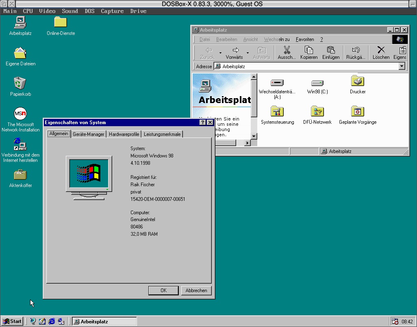Click the Abbrechen button
Viewport: 417px width, 327px height.
tap(196, 290)
